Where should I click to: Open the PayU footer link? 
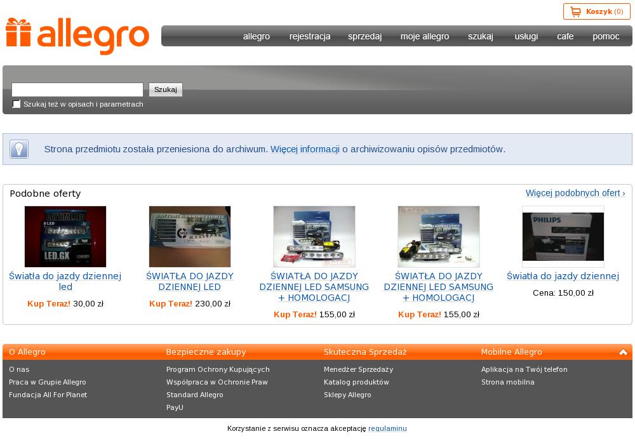click(175, 407)
